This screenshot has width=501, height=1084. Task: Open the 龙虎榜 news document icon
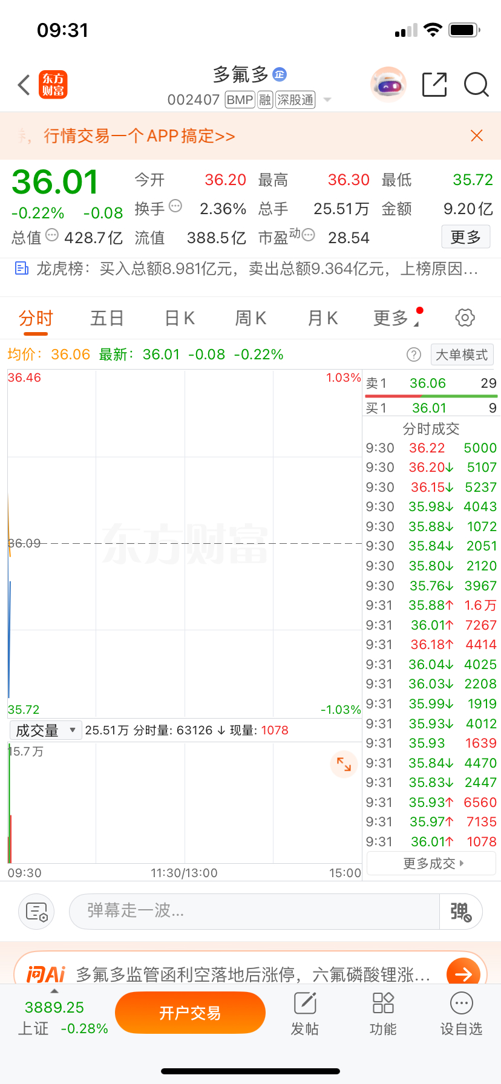[x=22, y=268]
